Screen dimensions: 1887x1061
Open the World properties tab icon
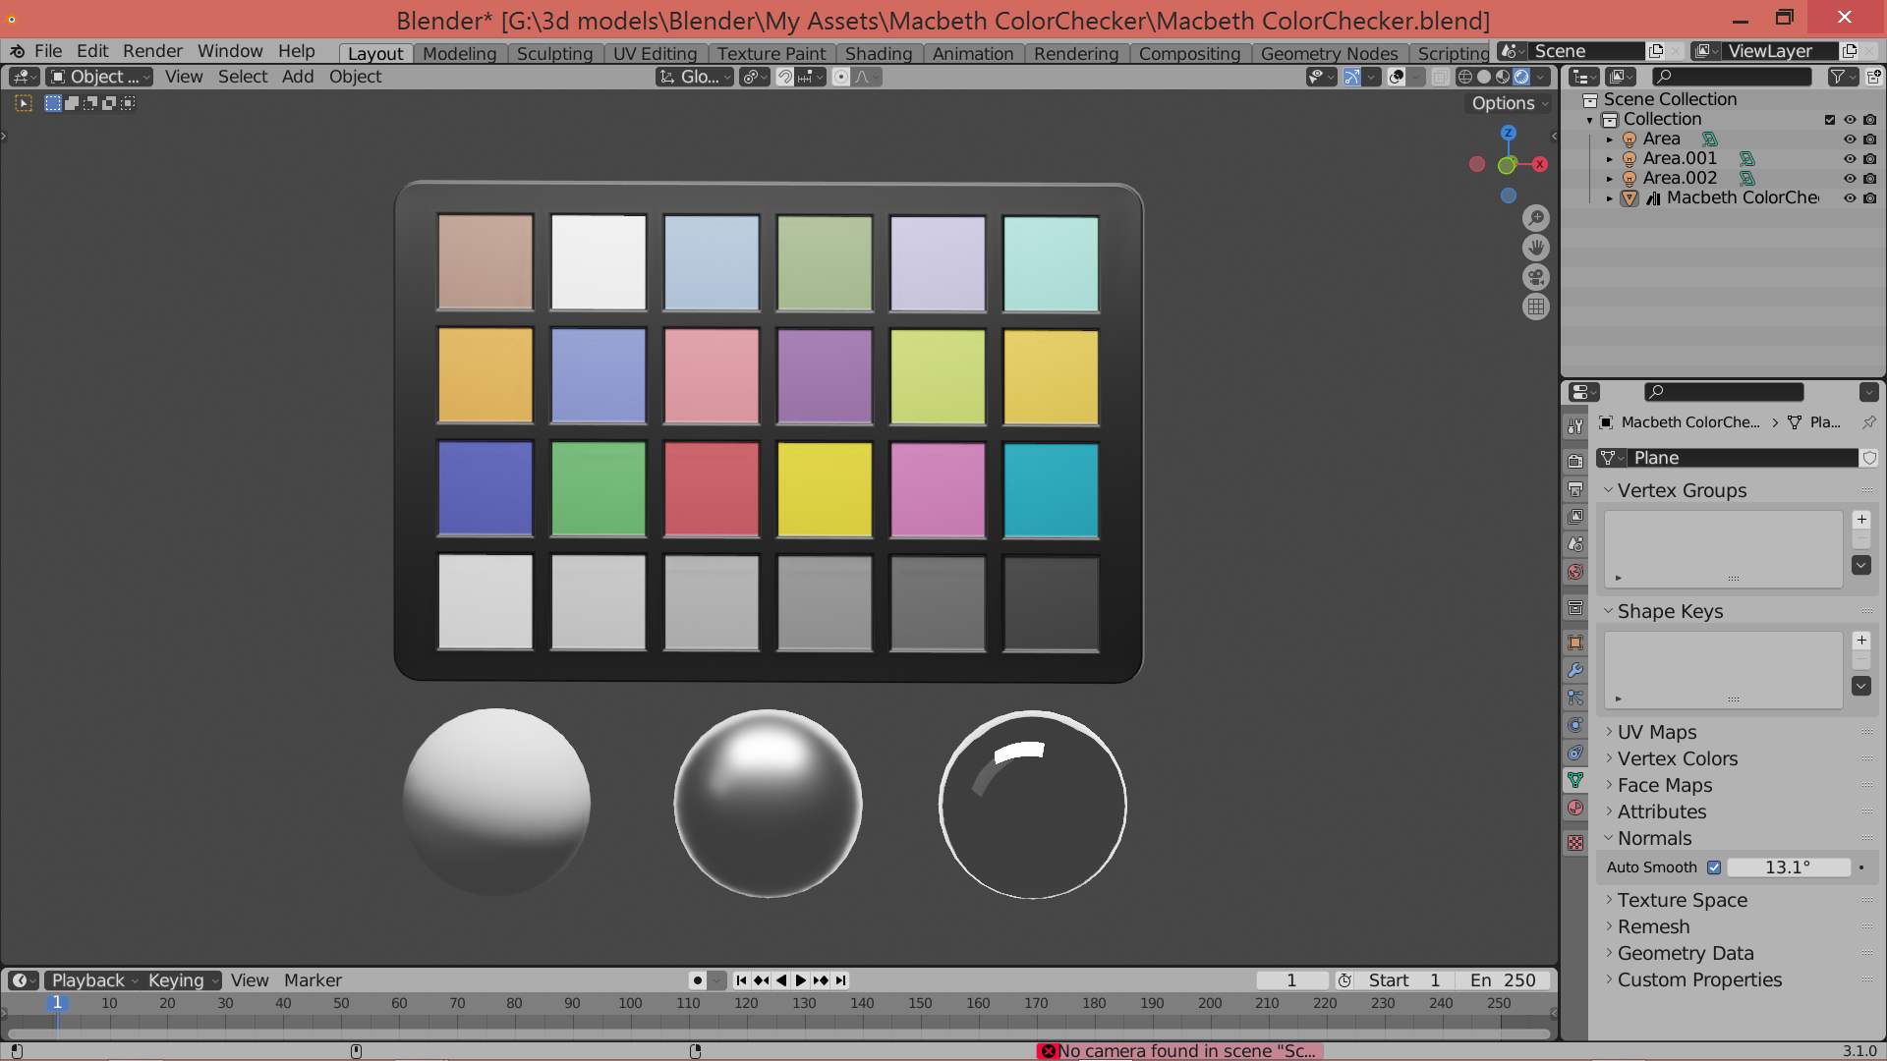coord(1575,572)
